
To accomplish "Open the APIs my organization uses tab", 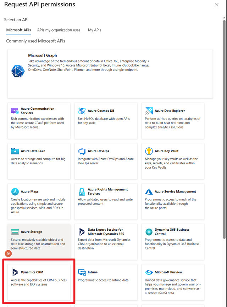I will pos(59,30).
